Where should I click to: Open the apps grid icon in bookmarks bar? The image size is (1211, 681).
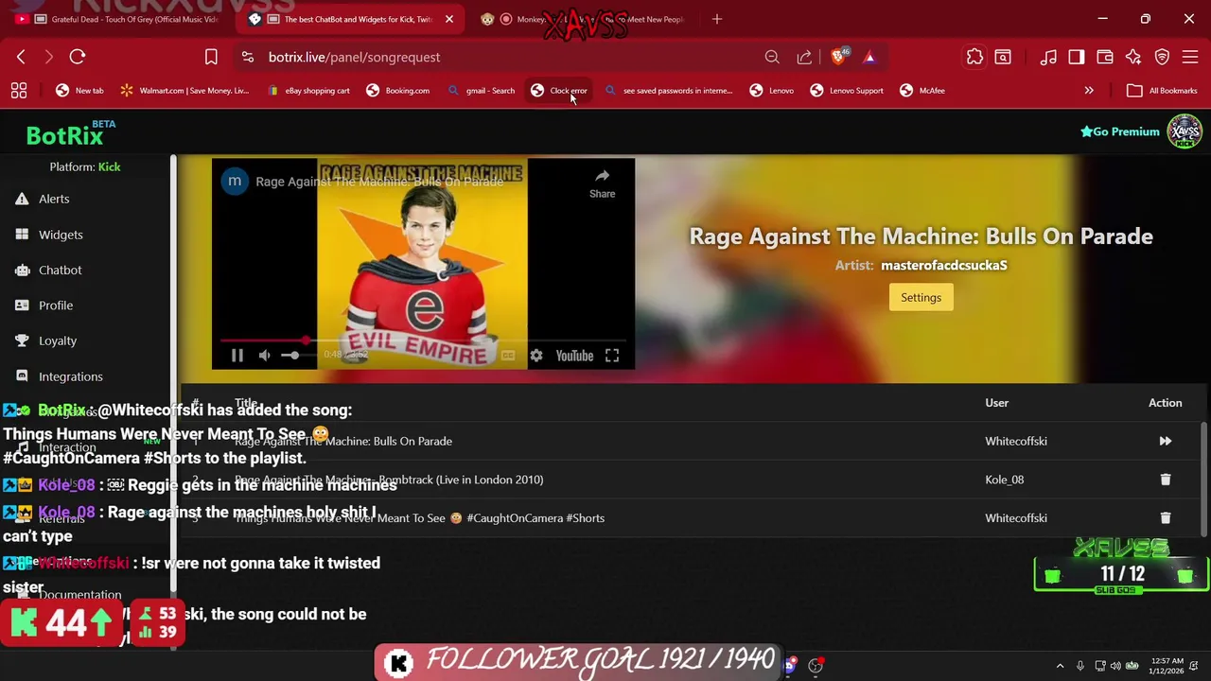(19, 91)
